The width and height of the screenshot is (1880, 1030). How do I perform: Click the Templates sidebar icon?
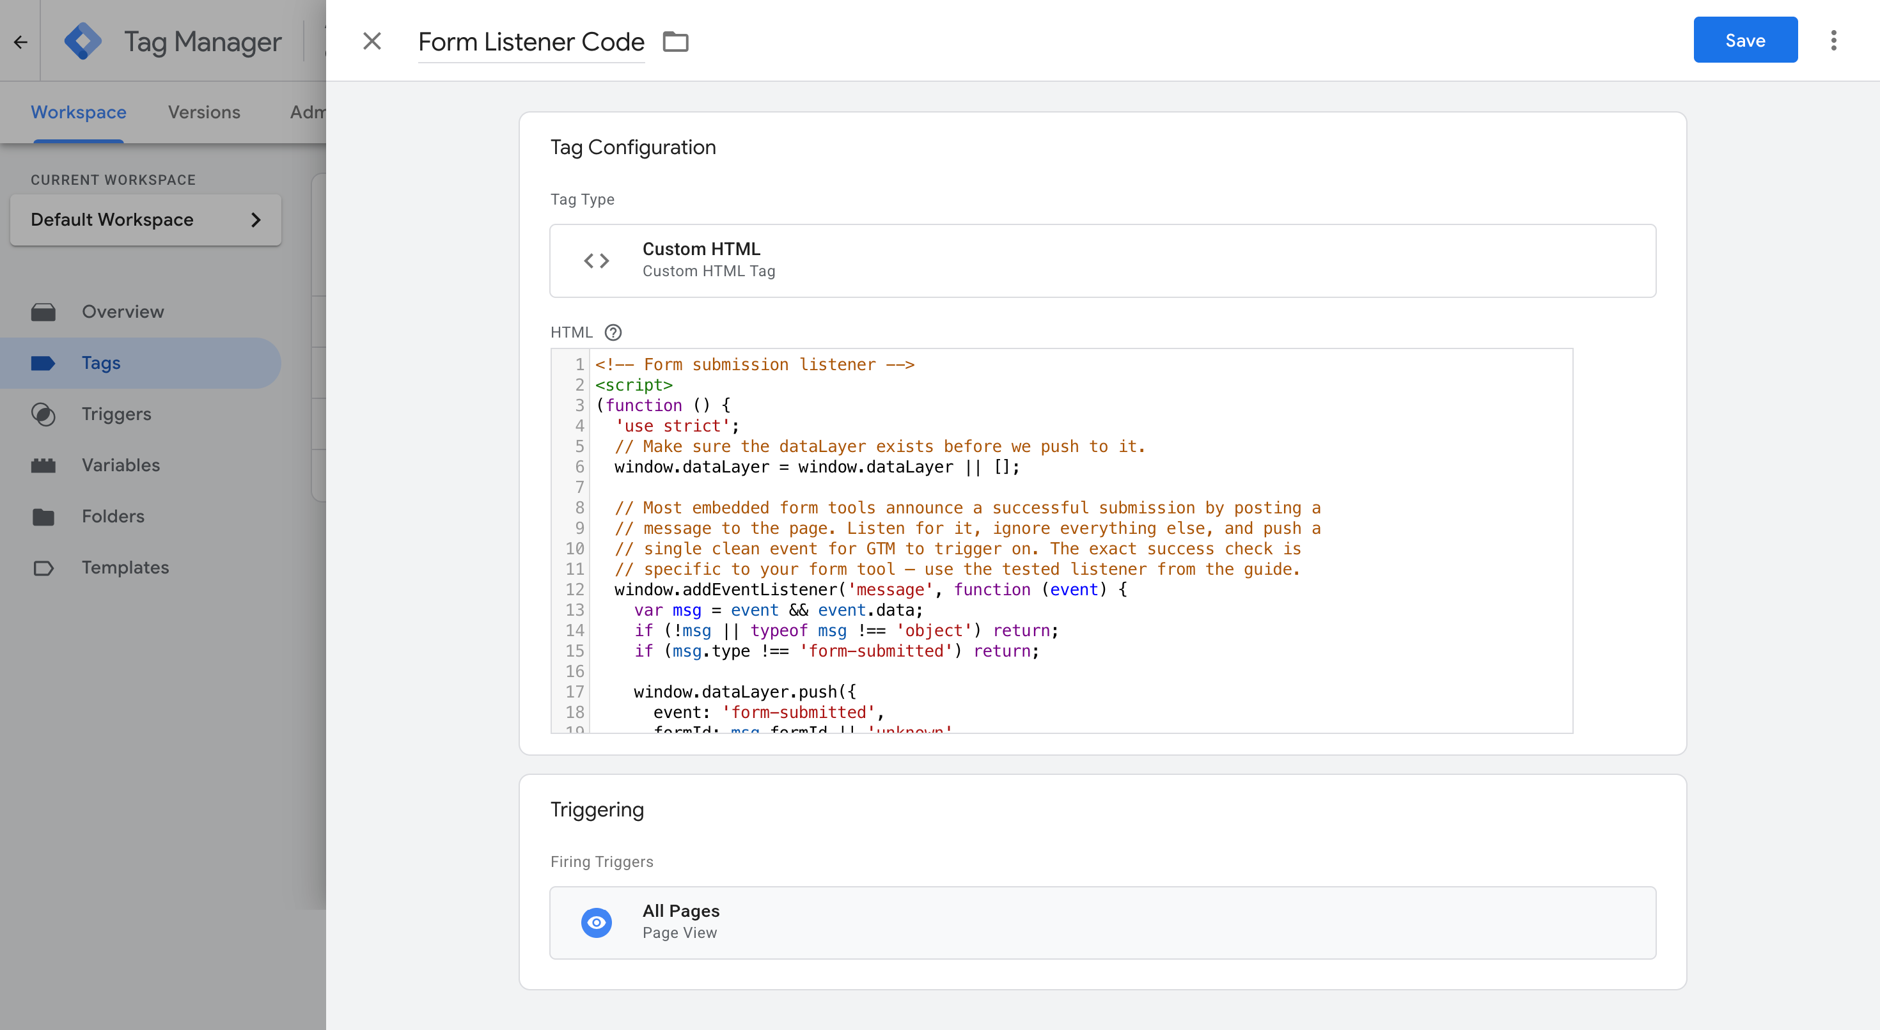pyautogui.click(x=43, y=568)
